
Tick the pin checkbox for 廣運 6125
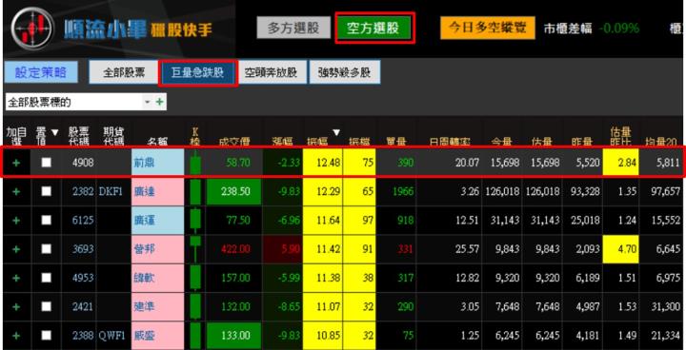[46, 221]
